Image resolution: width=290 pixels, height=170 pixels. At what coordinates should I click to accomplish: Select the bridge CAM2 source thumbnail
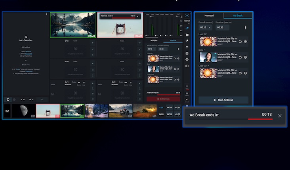point(48,111)
